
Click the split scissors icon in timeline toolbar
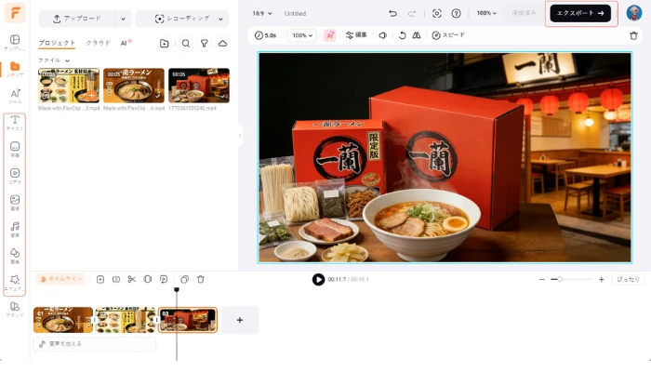[x=131, y=279]
